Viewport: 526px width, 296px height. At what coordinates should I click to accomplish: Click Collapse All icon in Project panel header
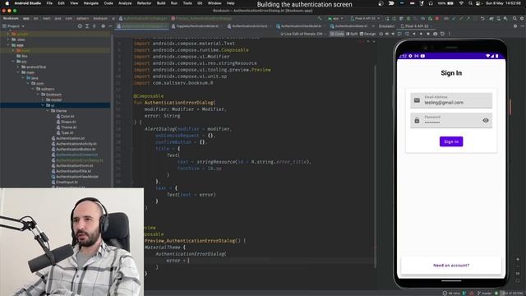tap(95, 26)
